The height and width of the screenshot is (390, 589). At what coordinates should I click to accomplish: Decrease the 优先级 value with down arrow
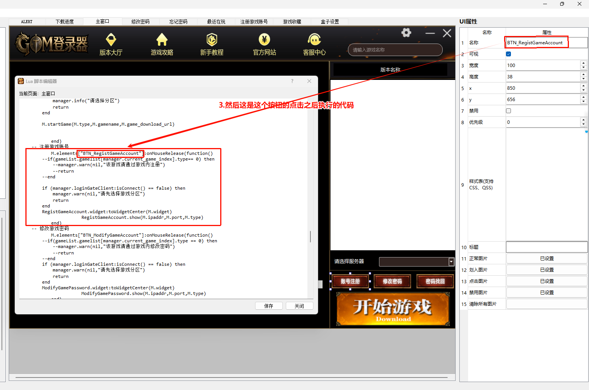coord(583,124)
